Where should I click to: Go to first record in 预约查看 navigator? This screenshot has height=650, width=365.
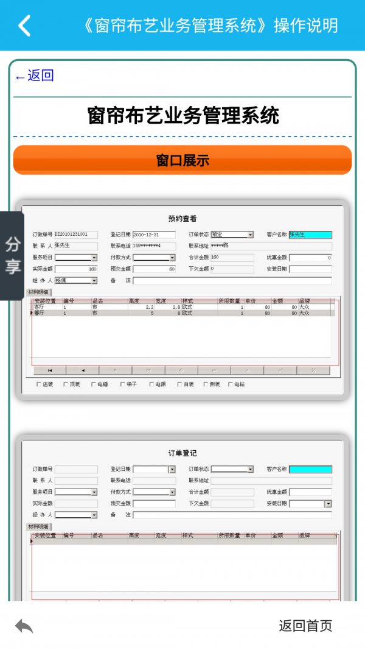click(50, 370)
